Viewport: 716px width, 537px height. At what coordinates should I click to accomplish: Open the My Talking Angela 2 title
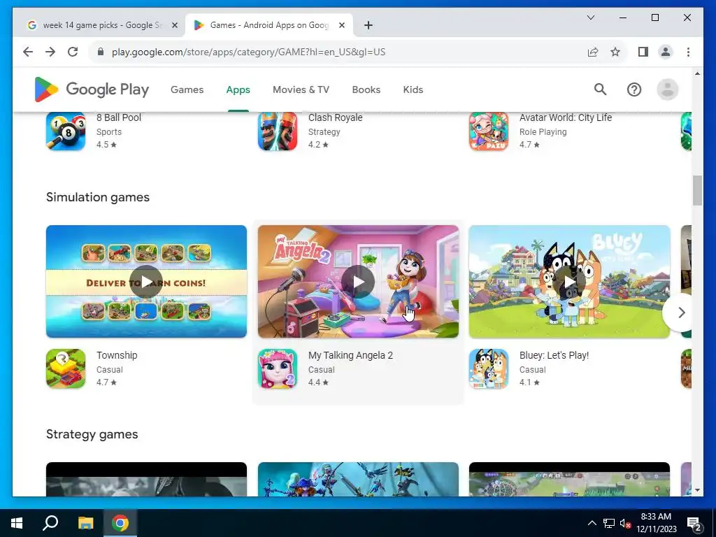click(350, 355)
